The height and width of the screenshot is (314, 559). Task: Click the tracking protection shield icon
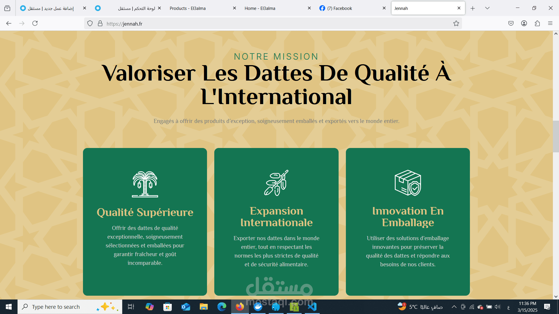pos(90,24)
